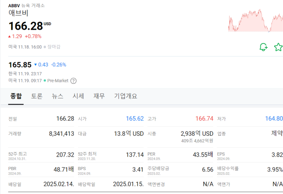This screenshot has width=283, height=194.
Task: Click the 배당일 date 2025.02.14.
Action: point(59,184)
